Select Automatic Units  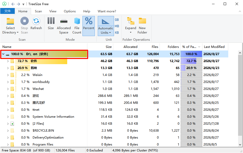(106, 26)
